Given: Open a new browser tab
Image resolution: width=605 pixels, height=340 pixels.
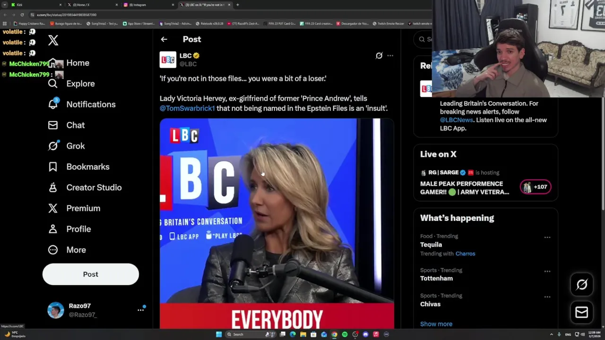Looking at the screenshot, I should 238,5.
